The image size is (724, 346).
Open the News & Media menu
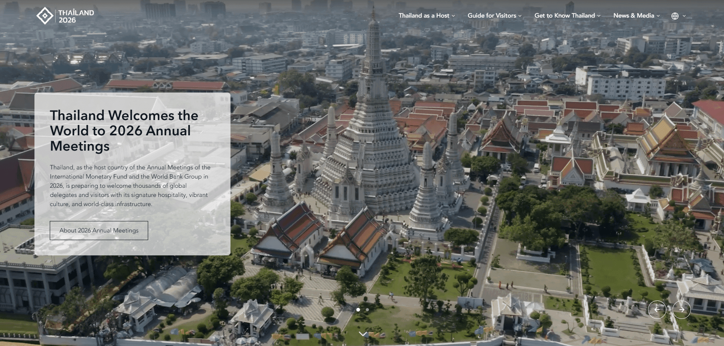tap(633, 16)
